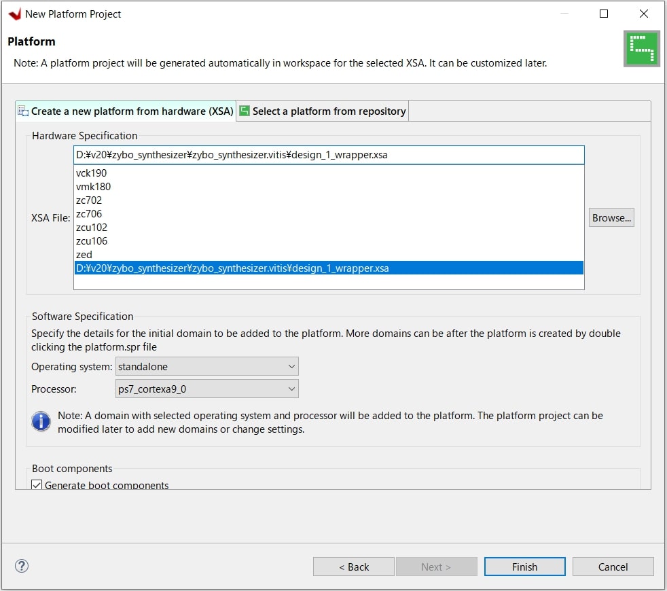Maximize the New Platform Project window
Screen dimensions: 667x591
coord(604,14)
